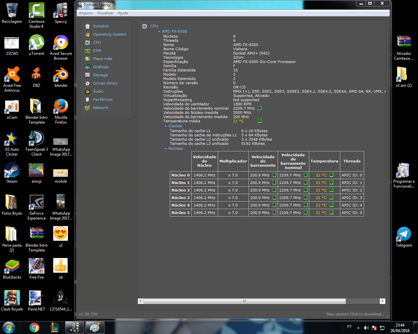Click horizontal scrollbar right arrow
The height and width of the screenshot is (334, 418).
click(x=382, y=301)
